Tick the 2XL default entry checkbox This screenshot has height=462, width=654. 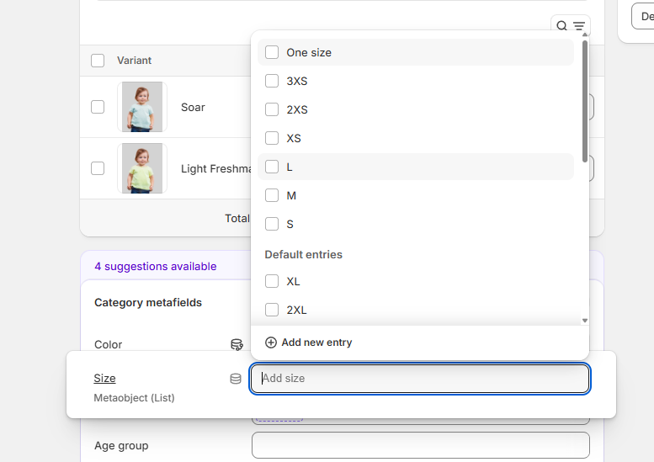pos(272,310)
